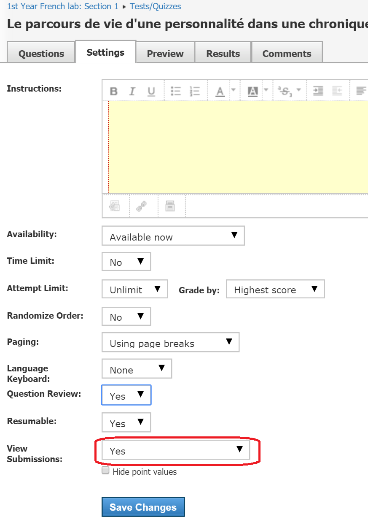Go to the Tests/Quizzes breadcrumb link

[156, 6]
